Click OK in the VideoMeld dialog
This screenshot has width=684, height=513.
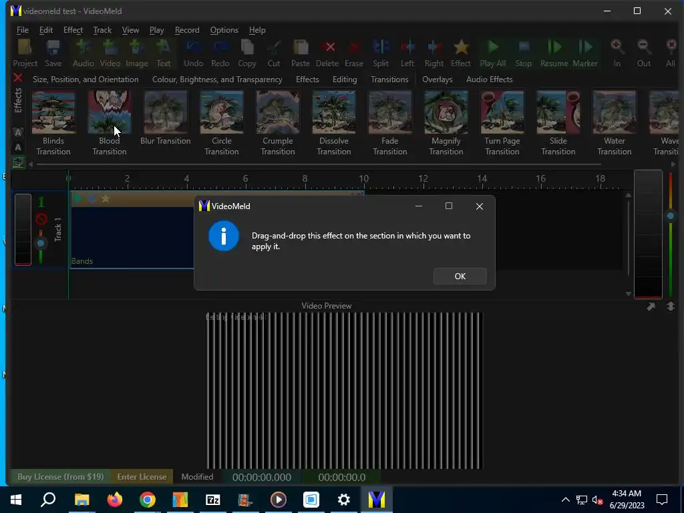click(x=460, y=276)
